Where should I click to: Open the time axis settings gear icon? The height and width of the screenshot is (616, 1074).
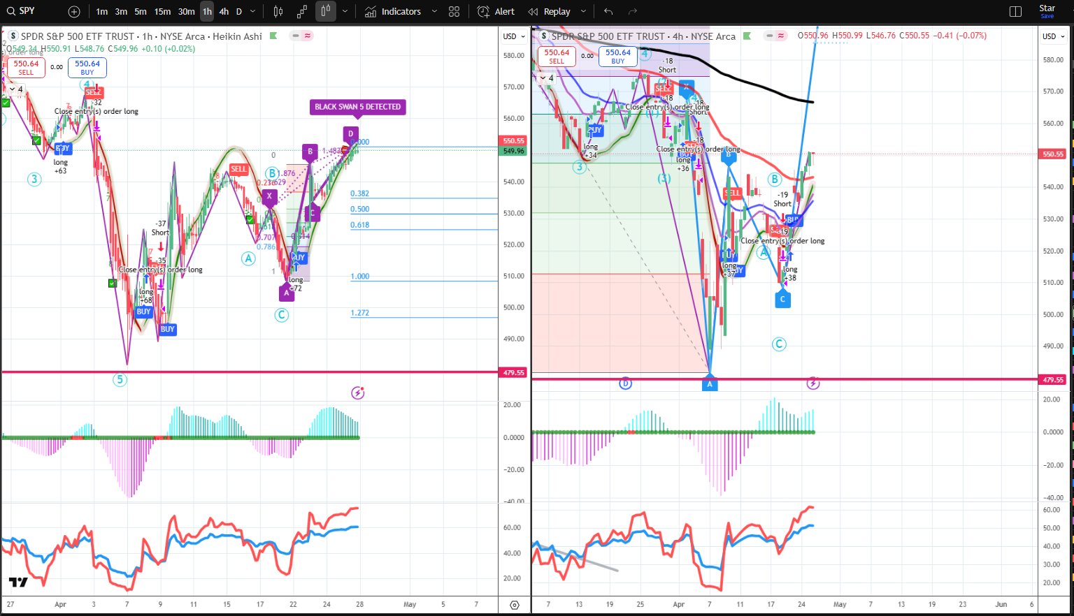(x=515, y=605)
